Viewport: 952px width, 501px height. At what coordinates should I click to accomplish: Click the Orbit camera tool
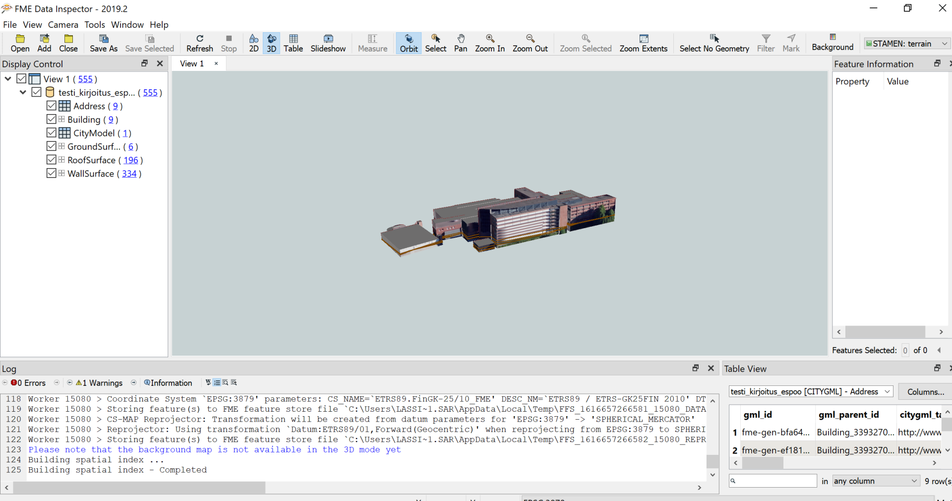pyautogui.click(x=409, y=43)
